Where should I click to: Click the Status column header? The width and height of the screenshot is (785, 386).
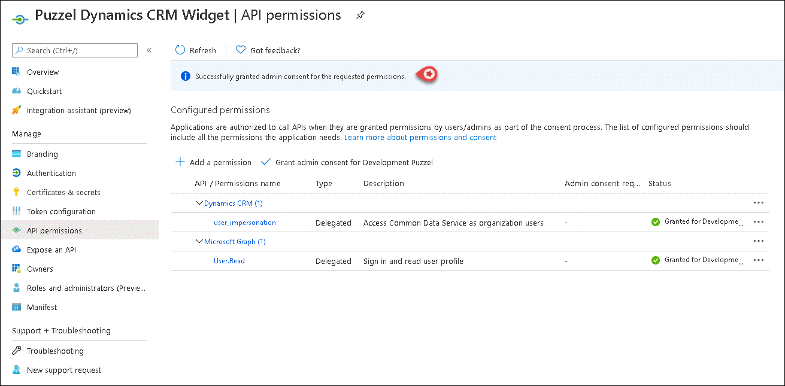click(x=659, y=183)
